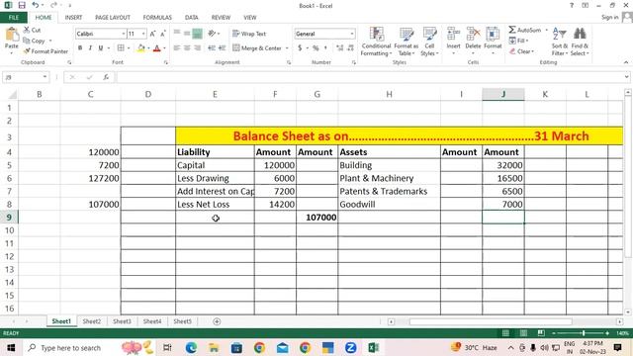This screenshot has height=356, width=633.
Task: Apply the Comma Style format
Action: (325, 48)
